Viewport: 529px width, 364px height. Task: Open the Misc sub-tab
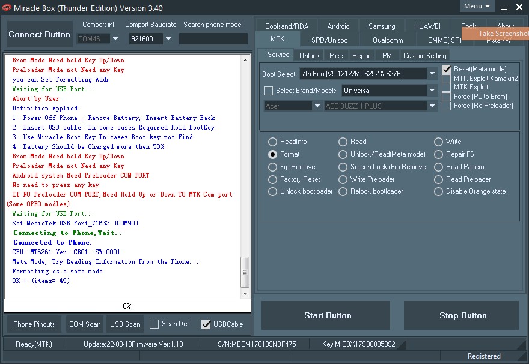[x=336, y=56]
